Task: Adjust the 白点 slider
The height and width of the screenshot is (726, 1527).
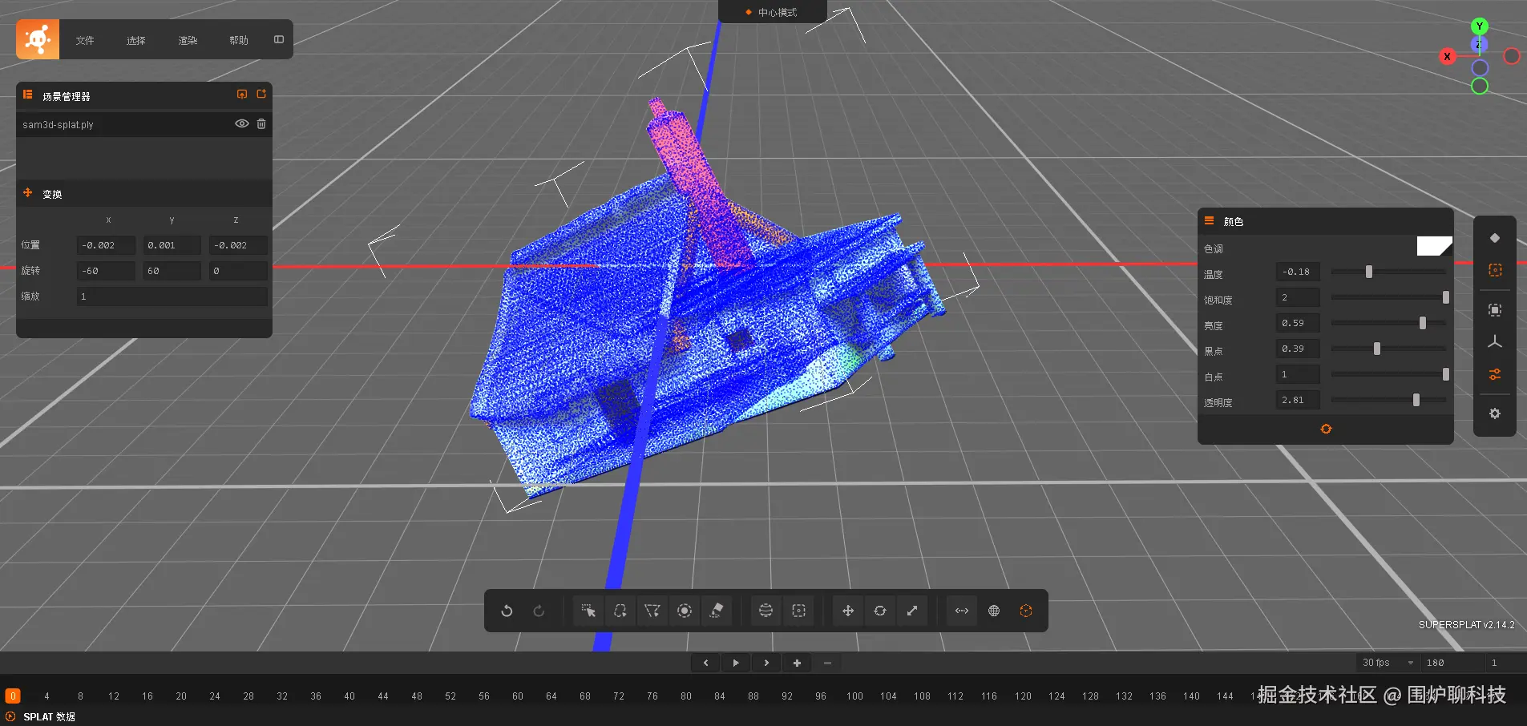Action: pos(1388,374)
